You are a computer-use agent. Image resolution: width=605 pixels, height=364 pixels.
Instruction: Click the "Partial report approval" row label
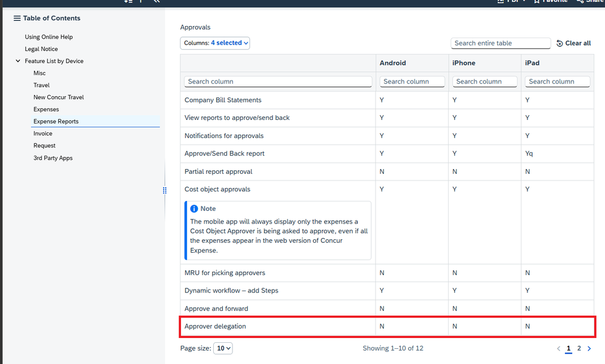coord(219,171)
